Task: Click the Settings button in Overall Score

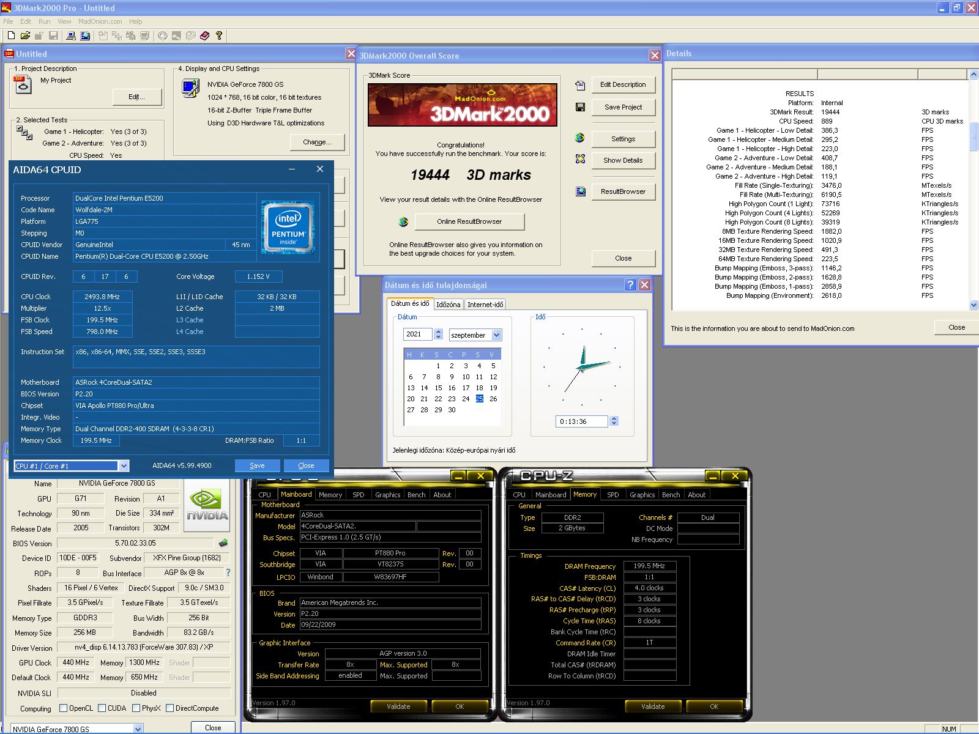Action: point(623,139)
